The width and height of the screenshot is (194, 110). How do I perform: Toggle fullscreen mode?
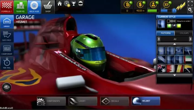pos(190,3)
